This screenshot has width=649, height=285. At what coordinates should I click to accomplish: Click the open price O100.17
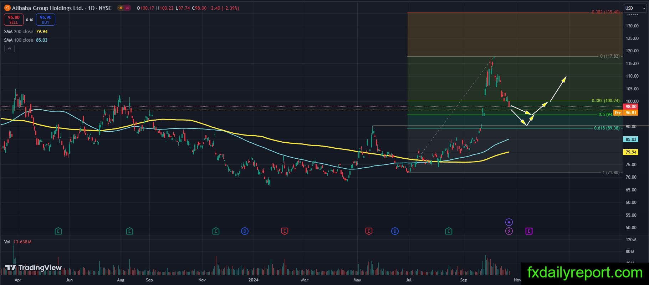(145, 8)
